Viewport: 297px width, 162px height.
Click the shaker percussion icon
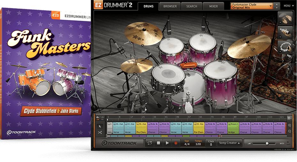click(x=285, y=32)
